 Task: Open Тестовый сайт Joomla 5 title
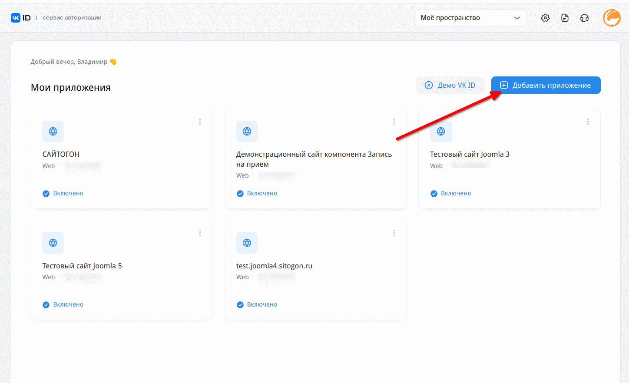tap(82, 266)
